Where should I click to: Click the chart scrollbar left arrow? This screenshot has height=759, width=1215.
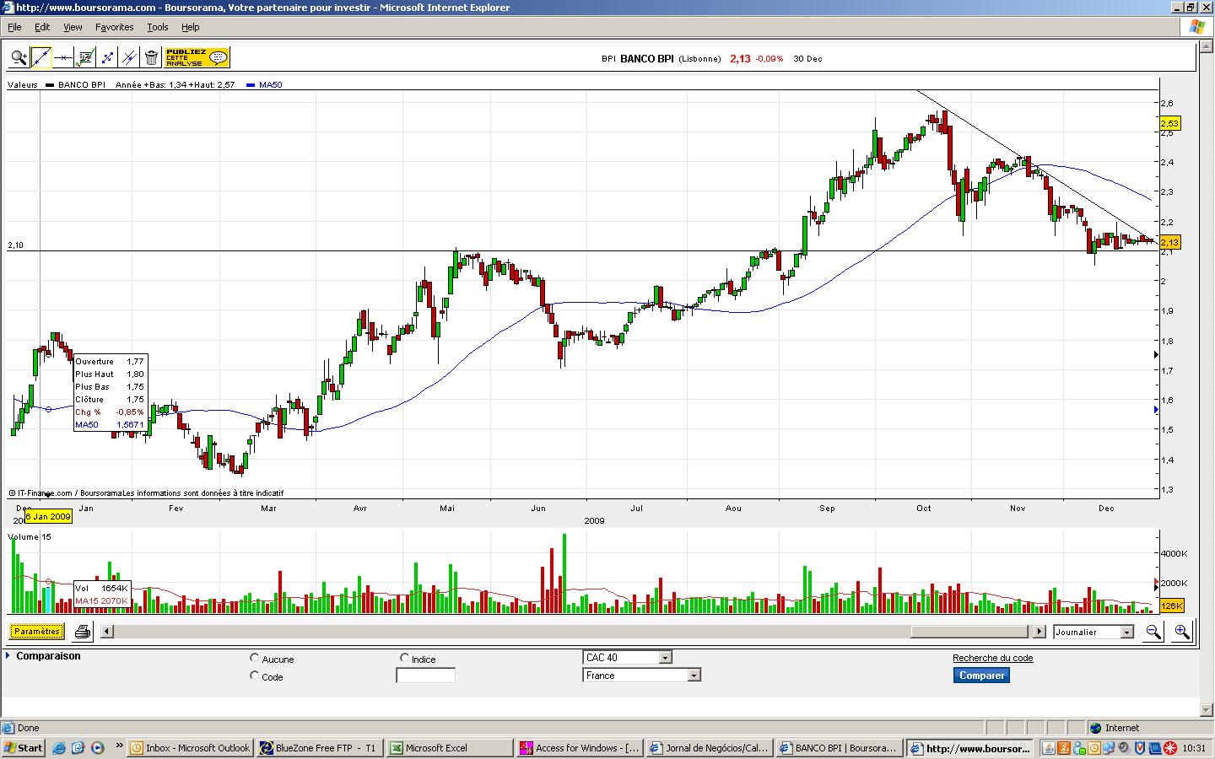107,632
